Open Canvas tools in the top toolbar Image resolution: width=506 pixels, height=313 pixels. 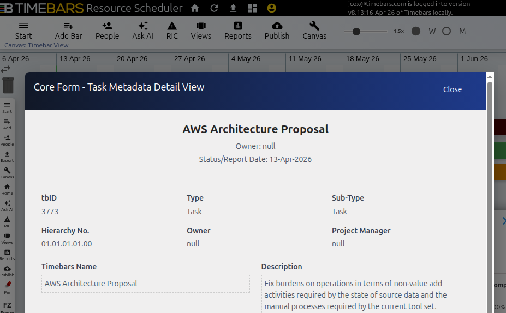pos(314,31)
